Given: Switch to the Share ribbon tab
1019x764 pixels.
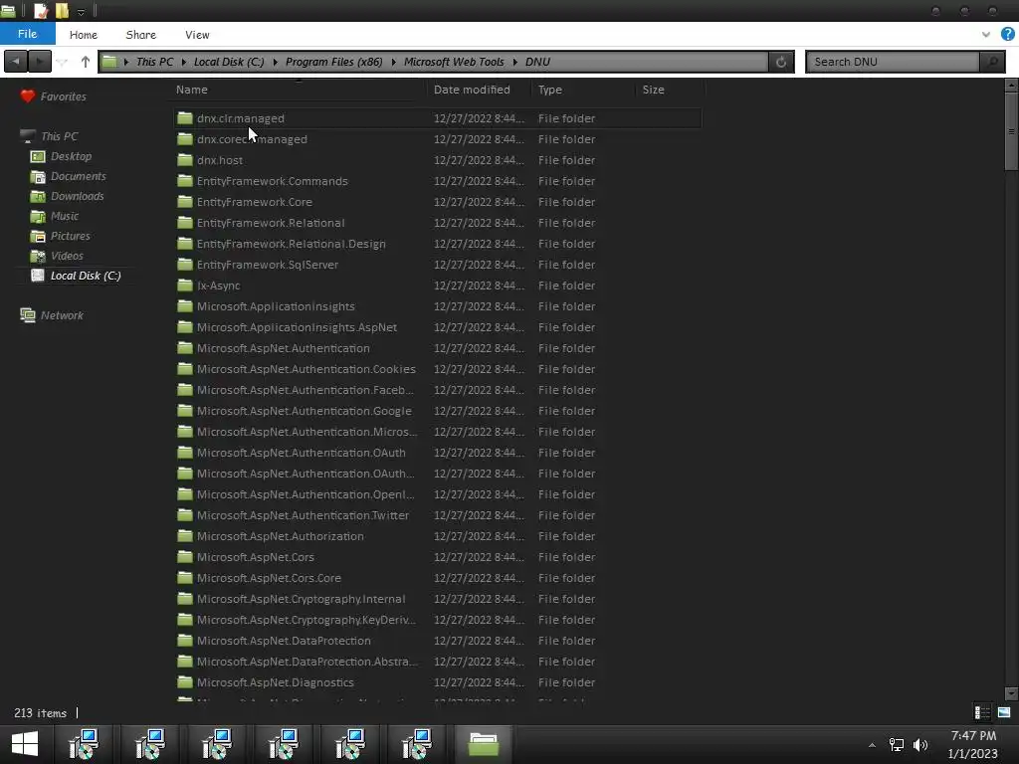Looking at the screenshot, I should pyautogui.click(x=140, y=35).
